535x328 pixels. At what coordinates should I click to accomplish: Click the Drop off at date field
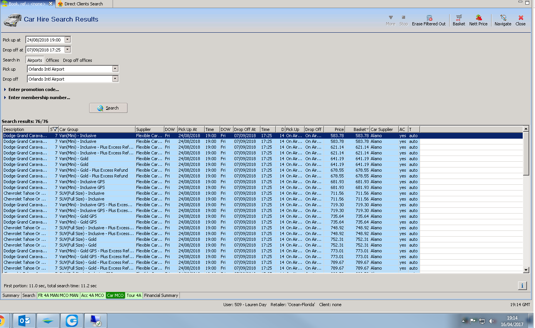click(x=45, y=50)
